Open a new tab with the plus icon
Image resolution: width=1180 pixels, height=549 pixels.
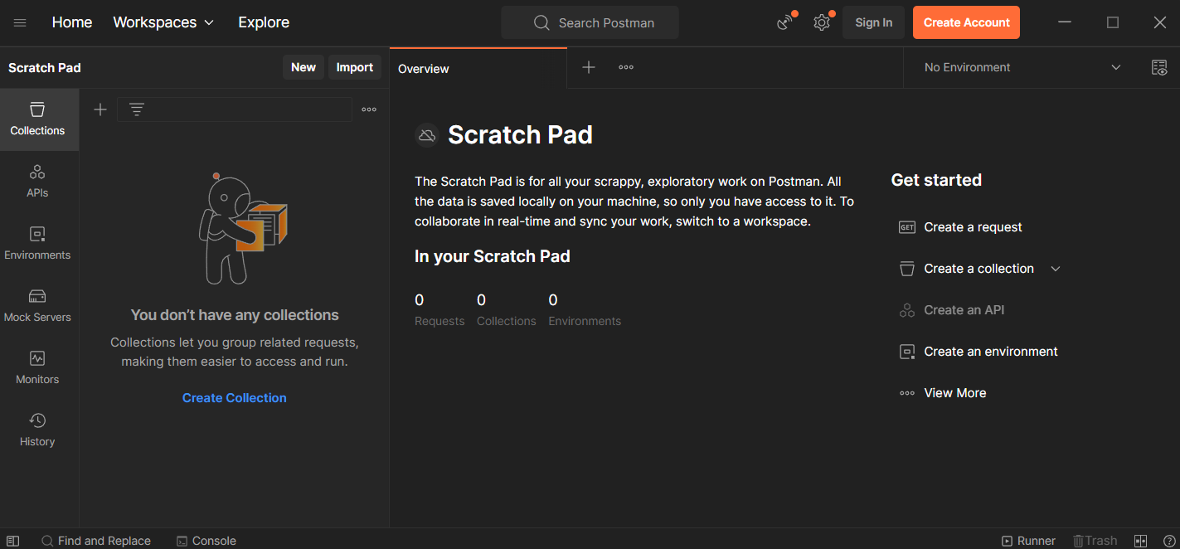[589, 67]
